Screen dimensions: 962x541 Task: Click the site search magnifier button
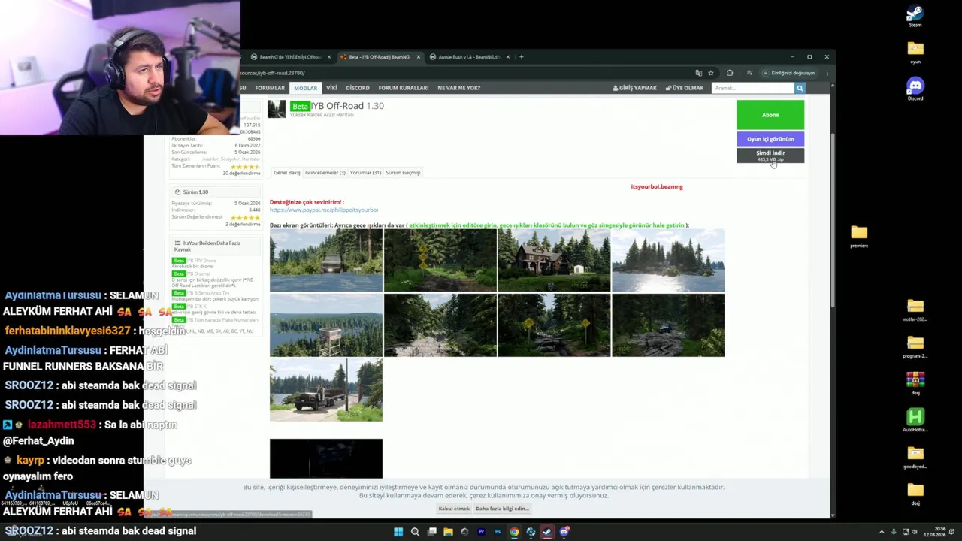pyautogui.click(x=800, y=88)
